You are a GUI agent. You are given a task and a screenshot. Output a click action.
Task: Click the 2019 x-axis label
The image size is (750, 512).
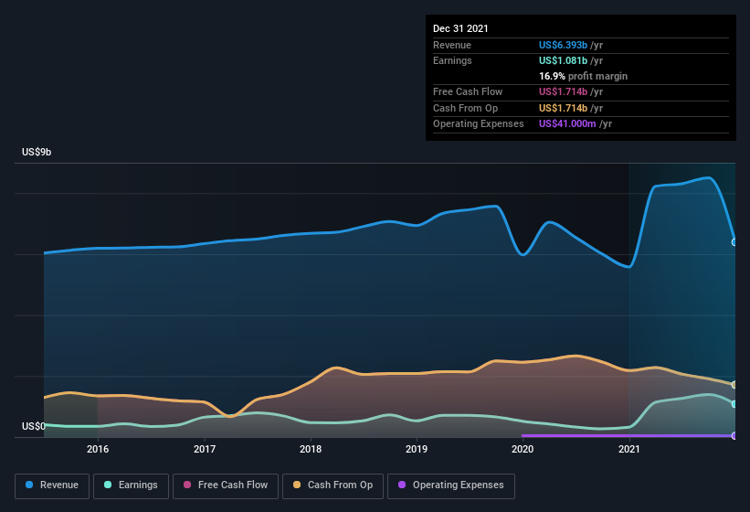pos(417,449)
